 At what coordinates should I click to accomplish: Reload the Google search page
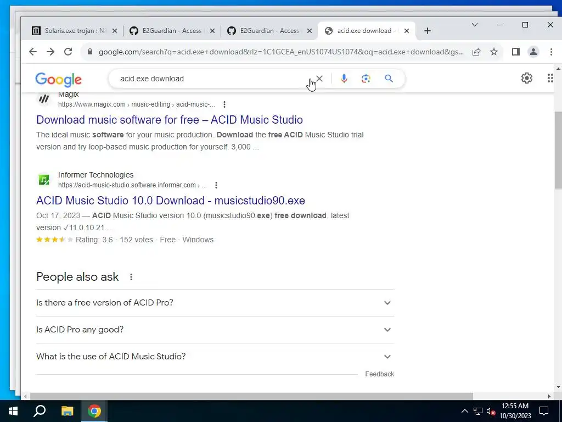(x=68, y=52)
